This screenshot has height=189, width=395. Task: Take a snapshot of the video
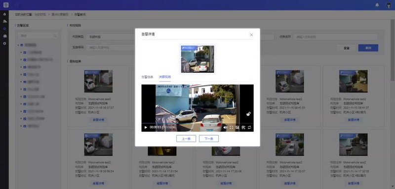[237, 127]
